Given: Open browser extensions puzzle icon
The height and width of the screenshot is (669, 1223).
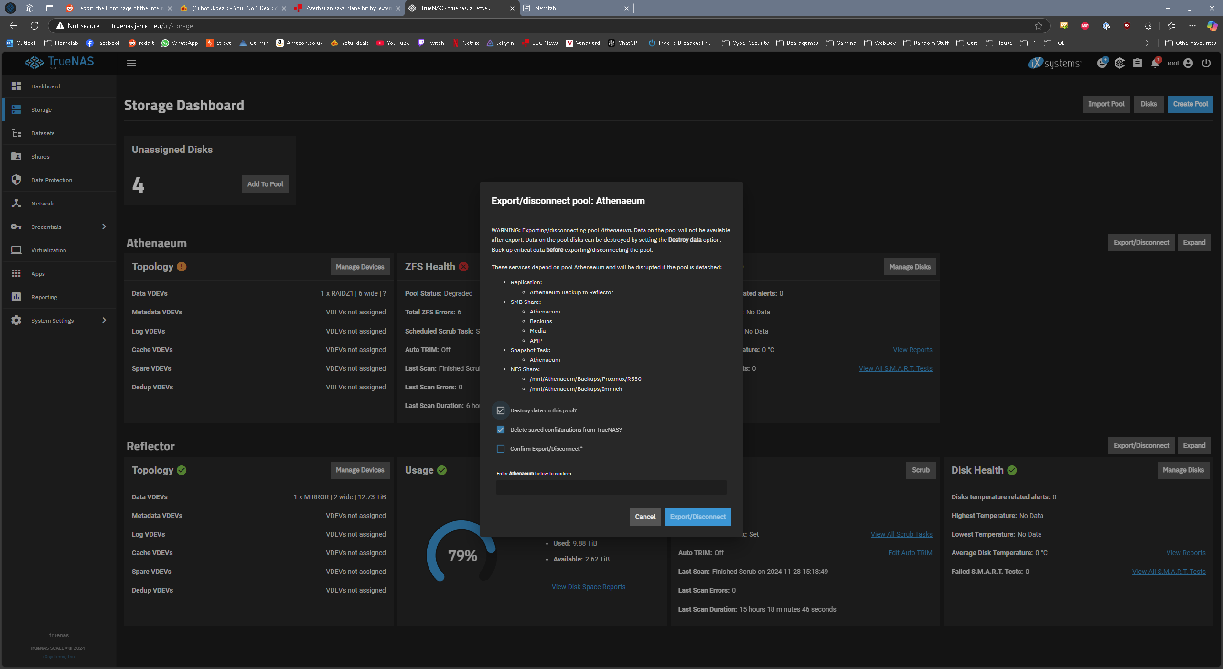Looking at the screenshot, I should (1148, 26).
